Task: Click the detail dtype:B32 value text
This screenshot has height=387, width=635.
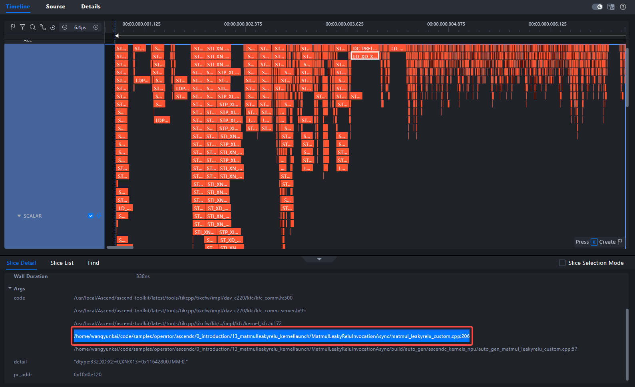Action: (x=131, y=362)
